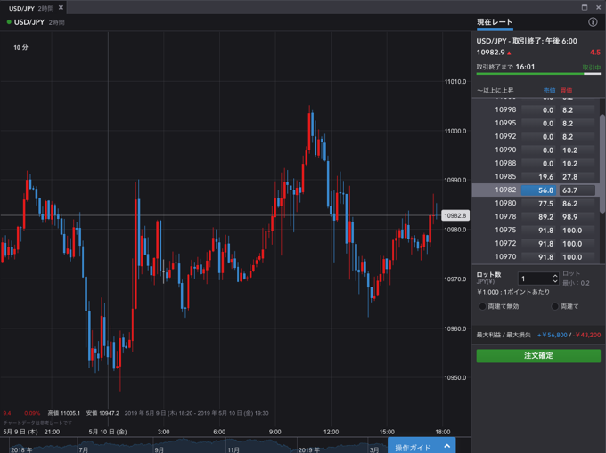The width and height of the screenshot is (606, 453).
Task: Click strike row 10990
Action: tap(536, 150)
